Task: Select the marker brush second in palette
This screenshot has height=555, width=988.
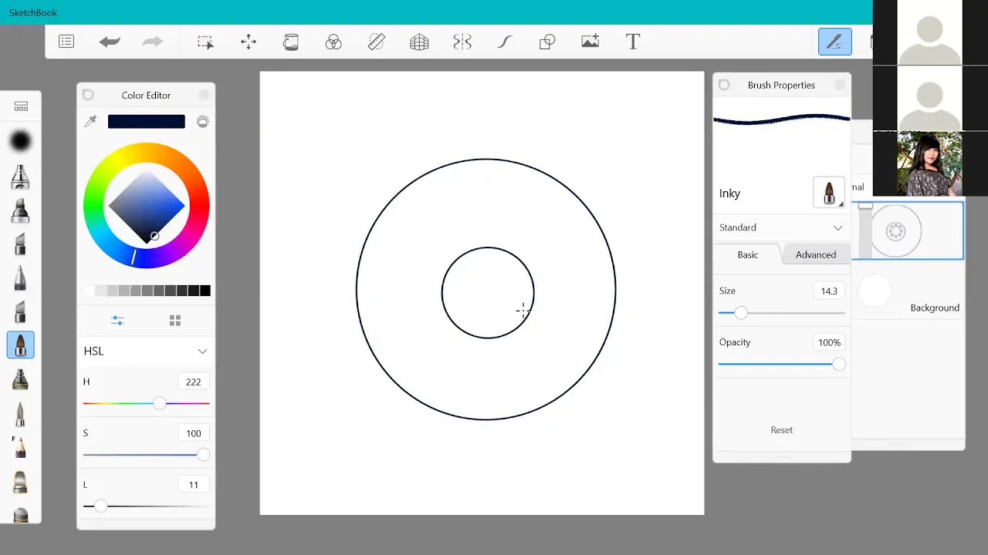Action: click(21, 177)
